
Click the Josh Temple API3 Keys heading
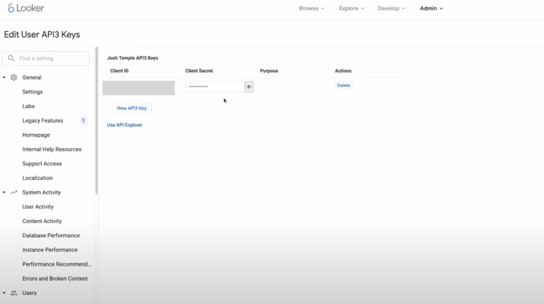point(133,58)
